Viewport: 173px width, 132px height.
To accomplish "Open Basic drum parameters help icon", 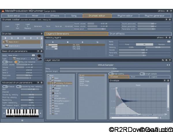I will coord(38,51).
